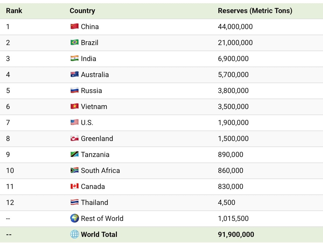The width and height of the screenshot is (323, 243).
Task: Click the China flag icon
Action: [x=74, y=26]
